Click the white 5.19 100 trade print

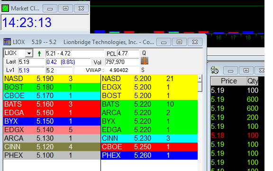click(x=235, y=90)
